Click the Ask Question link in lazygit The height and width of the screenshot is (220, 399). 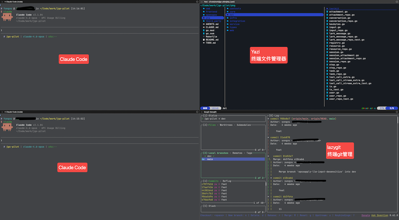(x=380, y=215)
